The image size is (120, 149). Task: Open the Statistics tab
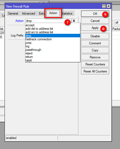click(67, 14)
